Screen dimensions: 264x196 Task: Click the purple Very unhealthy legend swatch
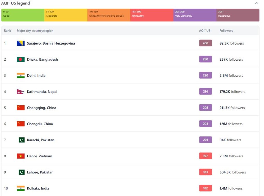(x=195, y=15)
